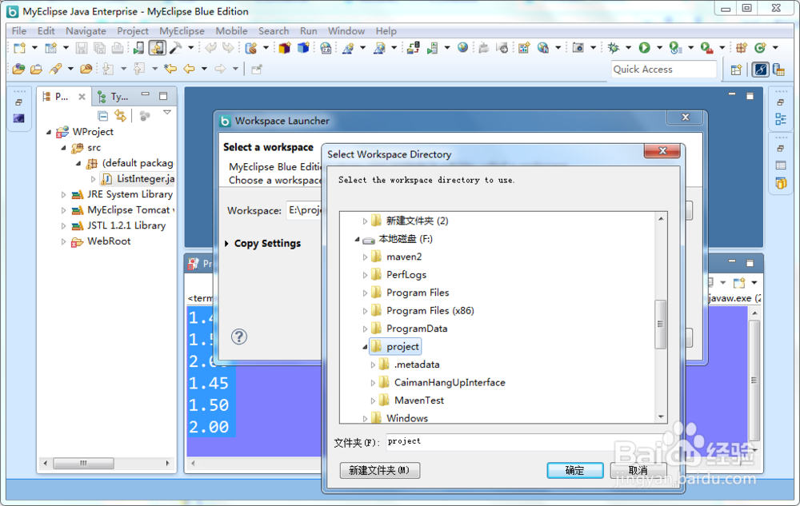Open the Run button dropdown arrow
Screen dimensions: 800x506
[x=659, y=48]
